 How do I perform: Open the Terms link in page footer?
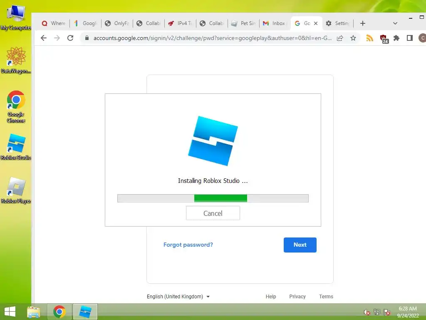click(x=326, y=296)
